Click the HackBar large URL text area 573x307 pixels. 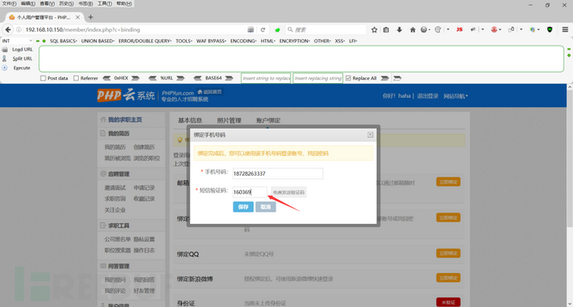click(301, 58)
